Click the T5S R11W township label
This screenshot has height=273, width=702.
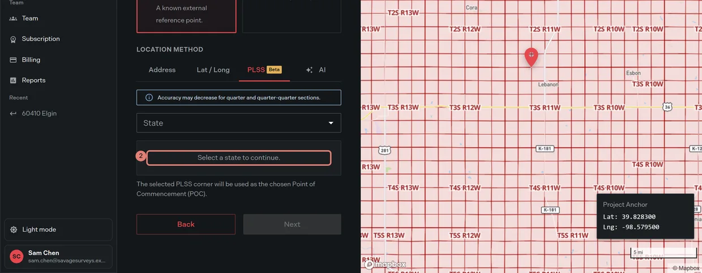(573, 236)
